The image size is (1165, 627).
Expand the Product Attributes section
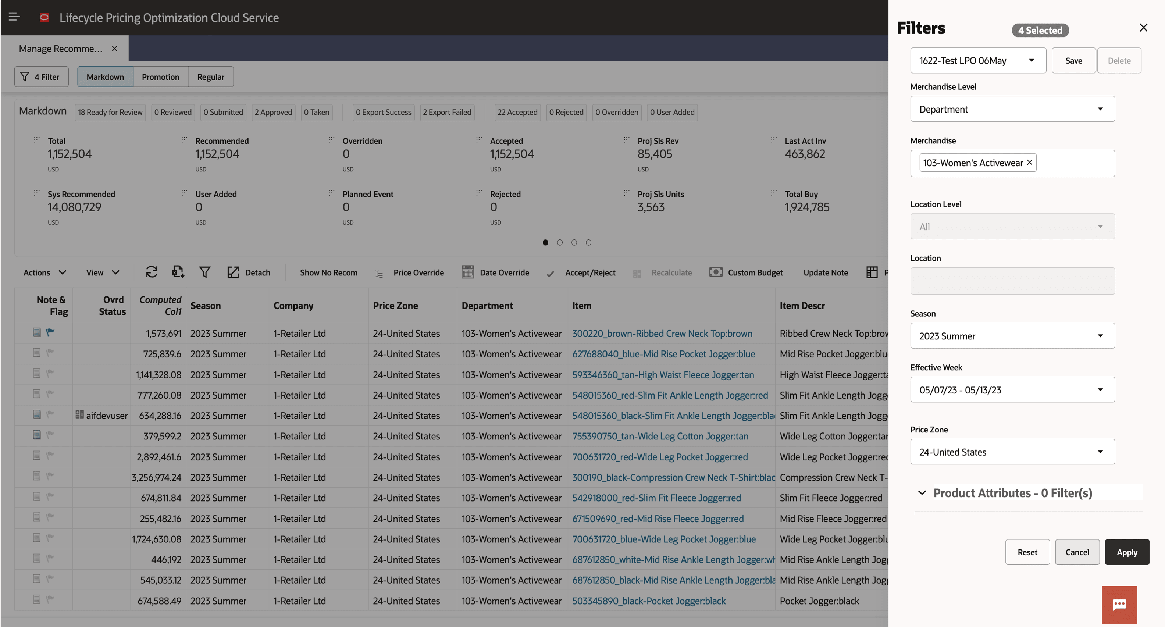tap(922, 493)
